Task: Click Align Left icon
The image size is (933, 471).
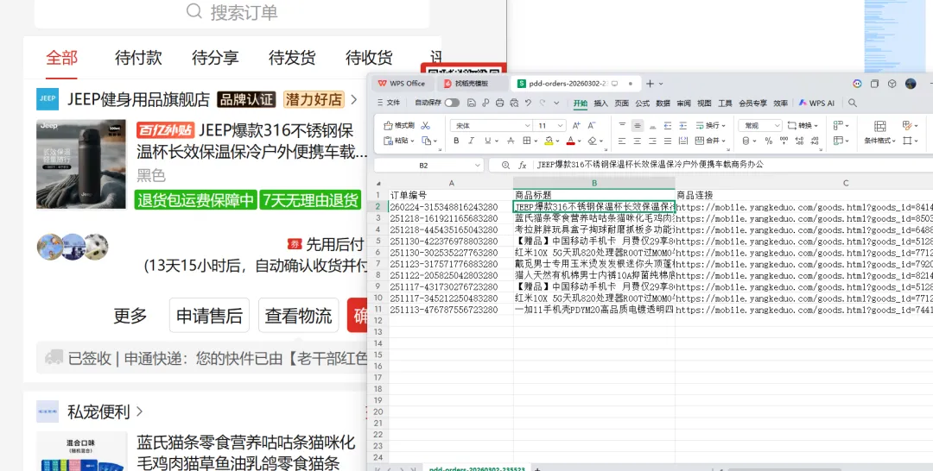Action: [x=622, y=141]
